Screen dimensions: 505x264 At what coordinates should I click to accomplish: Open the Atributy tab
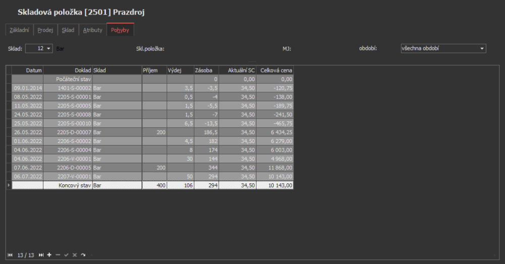coord(93,30)
